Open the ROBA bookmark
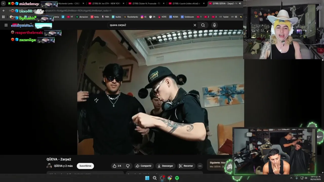Screen dimensions: 324x182 (x=174, y=17)
